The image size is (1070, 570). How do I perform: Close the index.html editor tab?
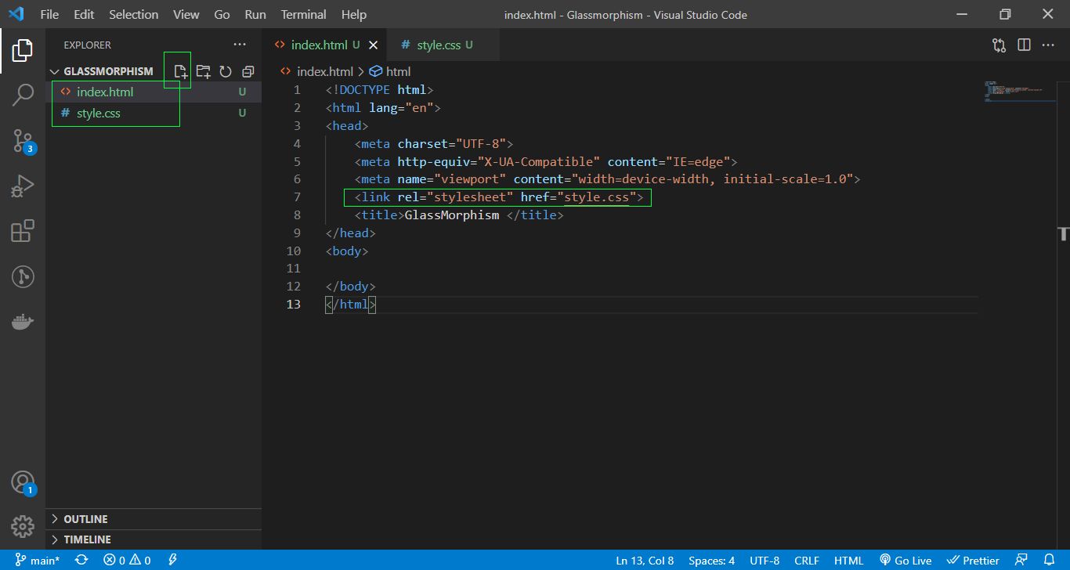(374, 45)
